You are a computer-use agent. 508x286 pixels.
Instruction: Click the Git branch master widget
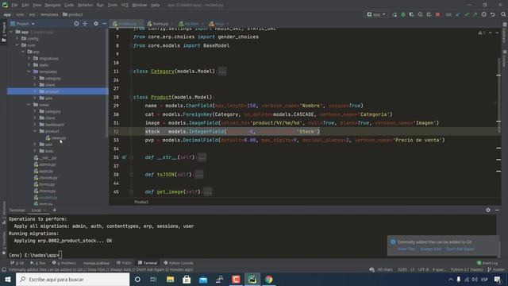(496, 269)
